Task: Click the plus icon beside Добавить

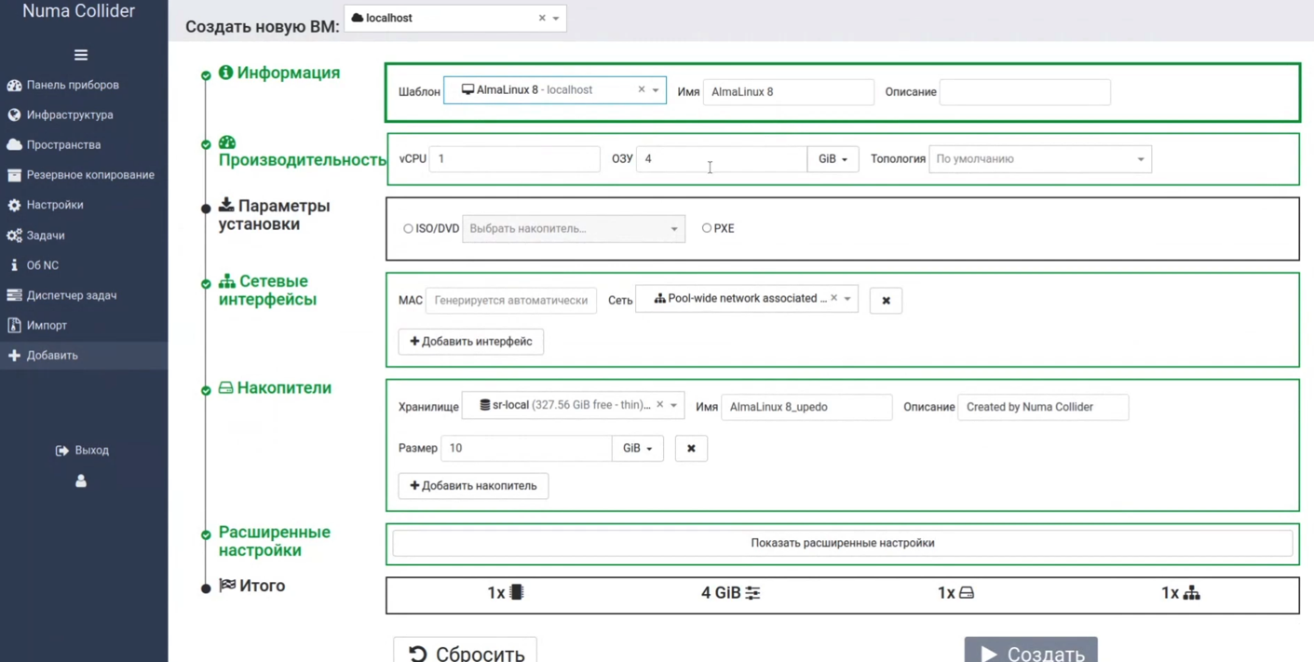Action: [14, 355]
